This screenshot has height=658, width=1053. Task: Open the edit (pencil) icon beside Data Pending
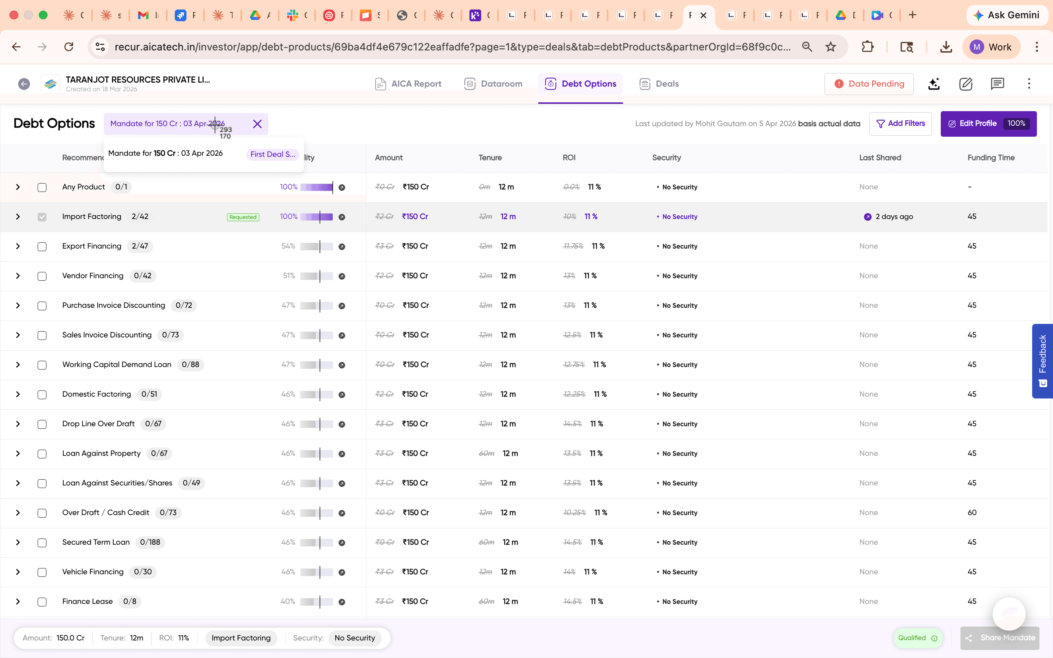tap(966, 84)
